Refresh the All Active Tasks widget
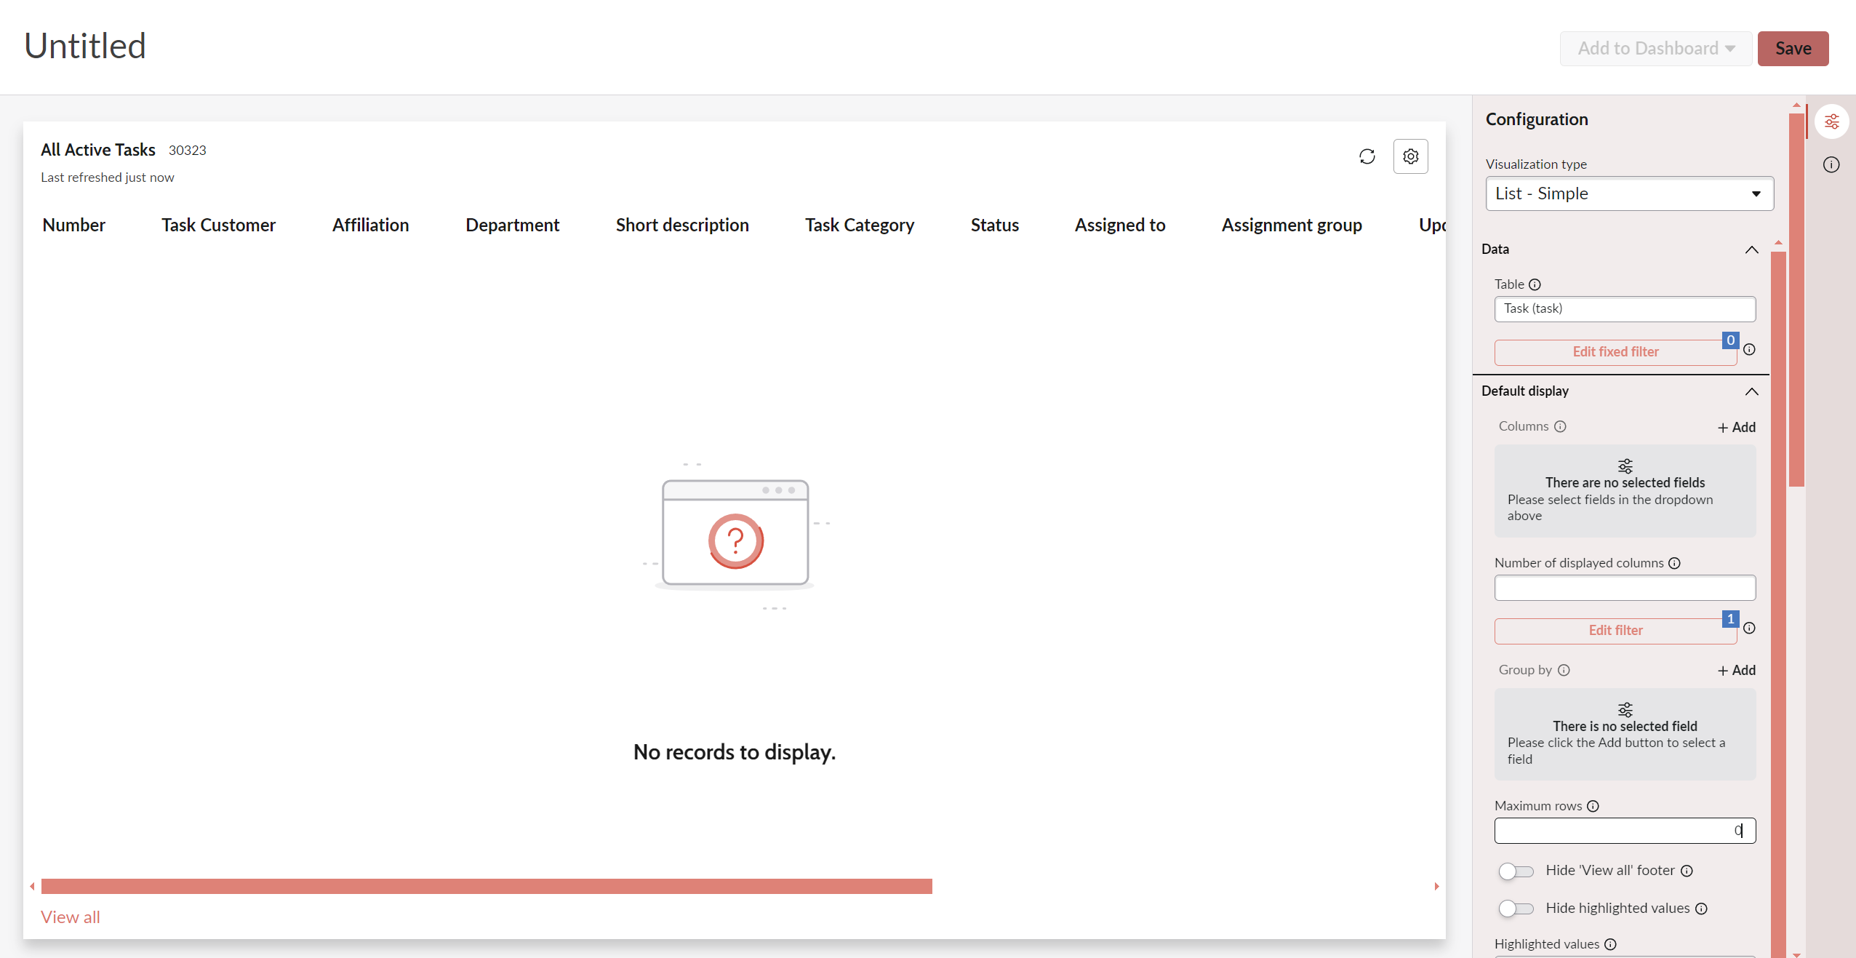Screen dimensions: 1856x958 1367,156
